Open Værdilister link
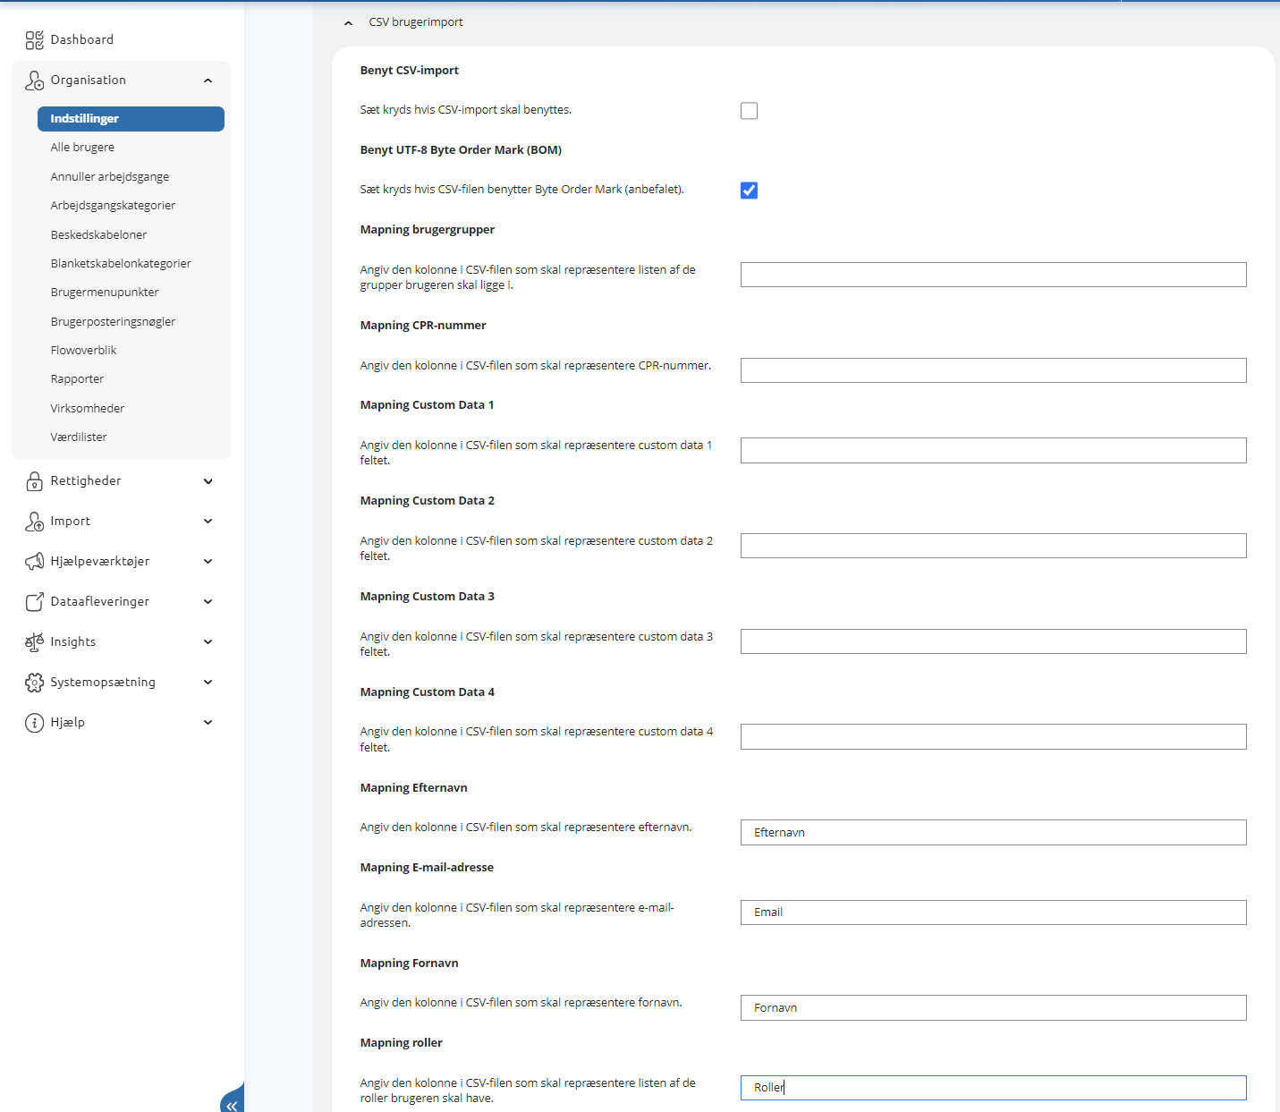The width and height of the screenshot is (1280, 1112). [x=79, y=437]
